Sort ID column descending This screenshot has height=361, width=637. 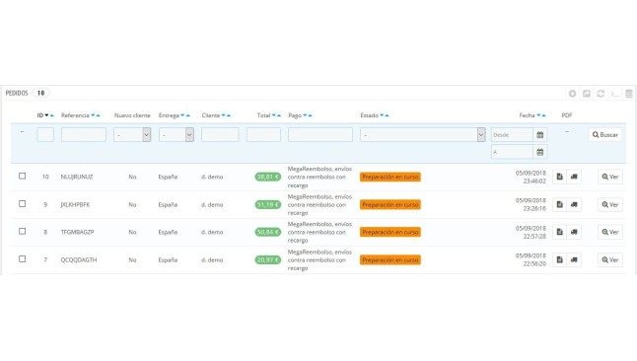(x=46, y=115)
